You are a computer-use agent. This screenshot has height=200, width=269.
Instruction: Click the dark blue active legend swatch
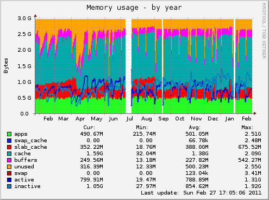tap(9, 180)
